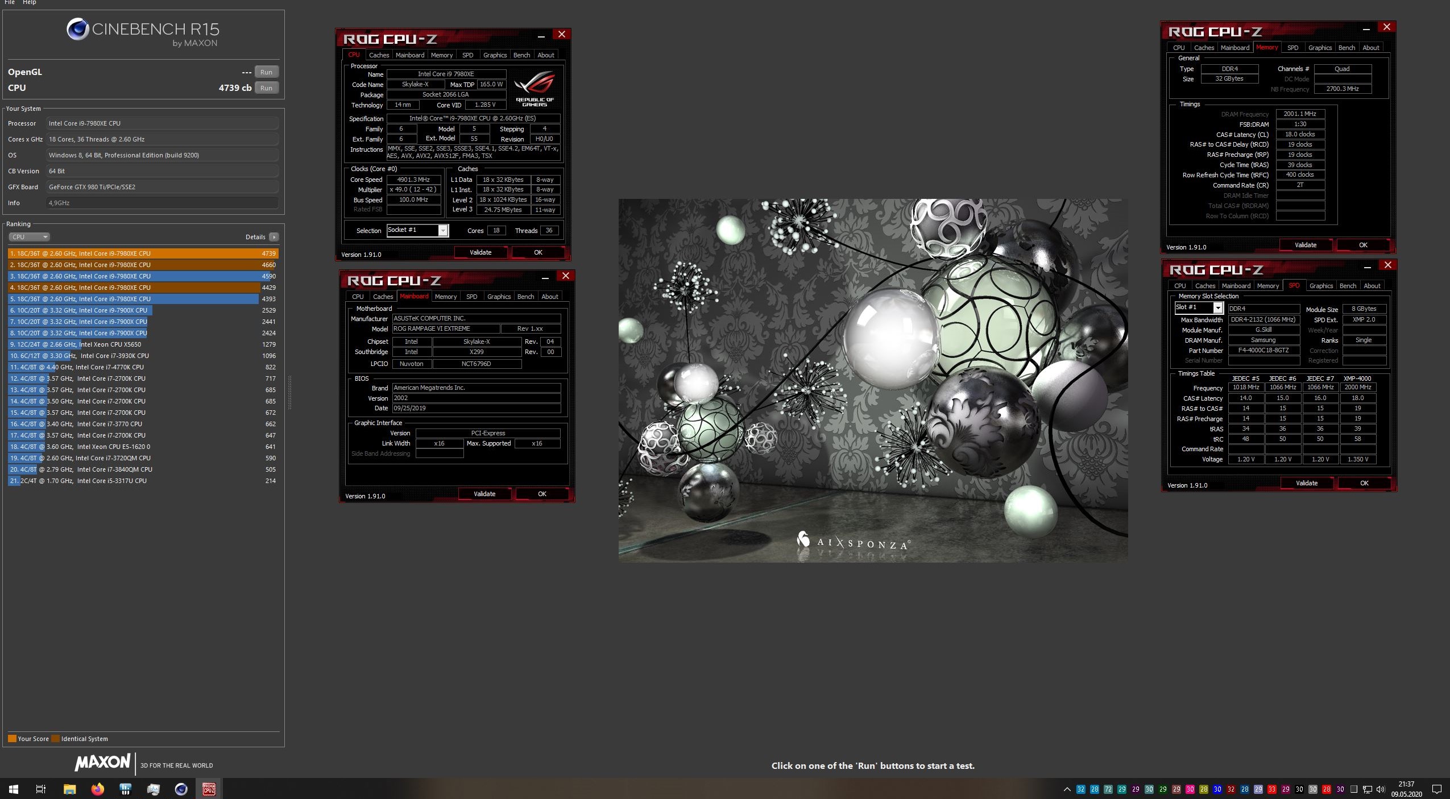Open Task View in the taskbar
This screenshot has width=1450, height=799.
41,789
